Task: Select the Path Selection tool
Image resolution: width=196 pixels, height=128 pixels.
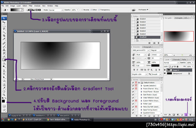Action: (x=4, y=77)
